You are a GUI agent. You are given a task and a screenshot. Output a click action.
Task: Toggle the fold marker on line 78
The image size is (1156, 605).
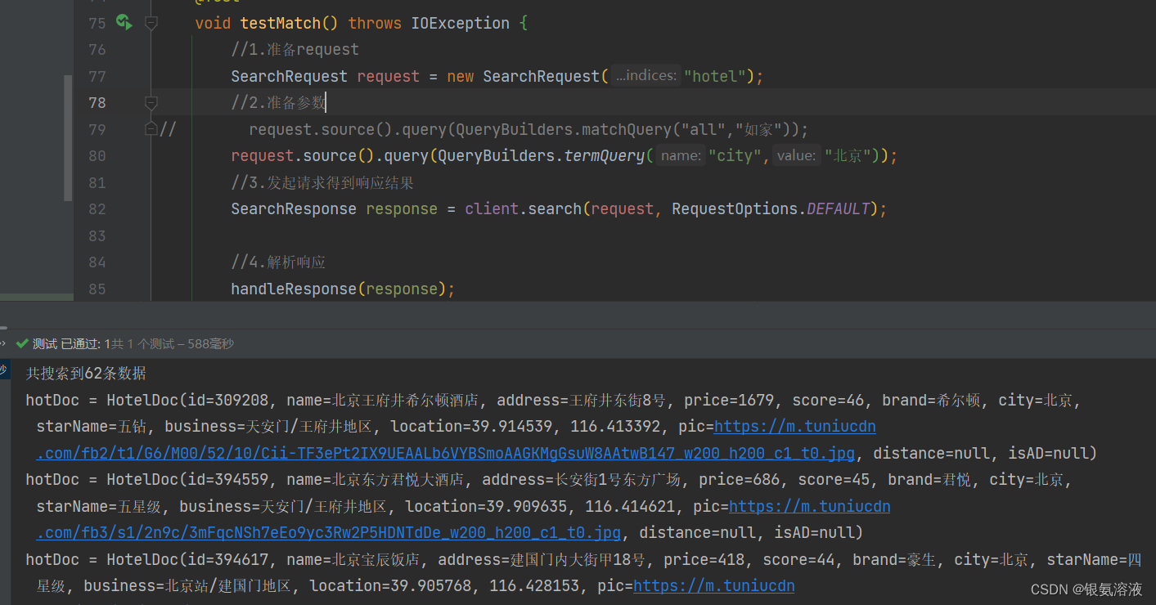[x=151, y=103]
